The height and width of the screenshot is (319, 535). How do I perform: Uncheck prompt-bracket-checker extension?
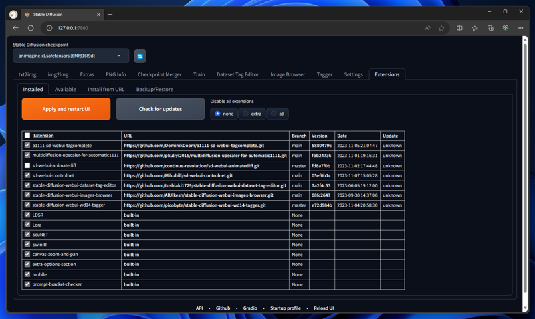tap(27, 284)
